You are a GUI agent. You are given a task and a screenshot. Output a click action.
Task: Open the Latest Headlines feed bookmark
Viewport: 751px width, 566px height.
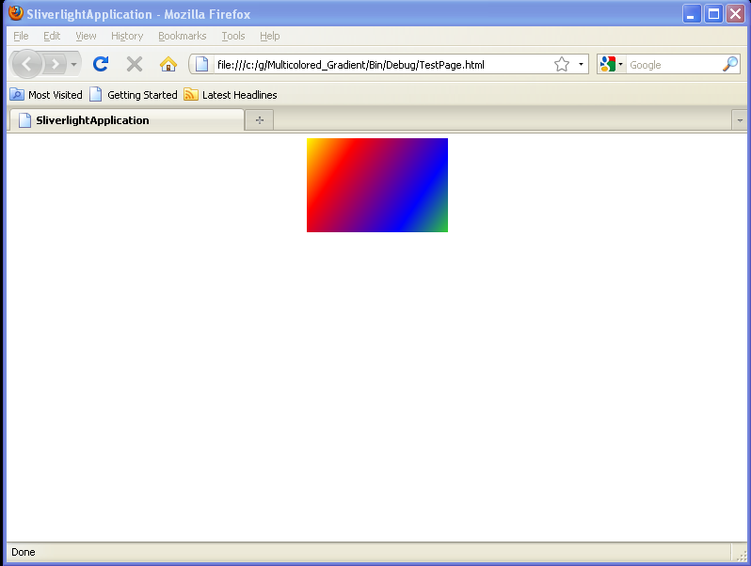pos(231,95)
